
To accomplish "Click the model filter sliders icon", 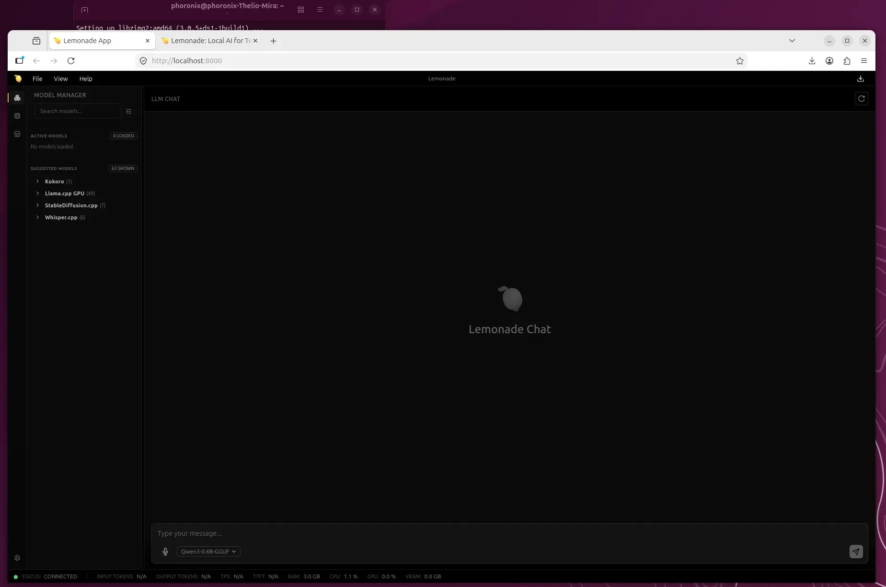I will click(x=128, y=111).
